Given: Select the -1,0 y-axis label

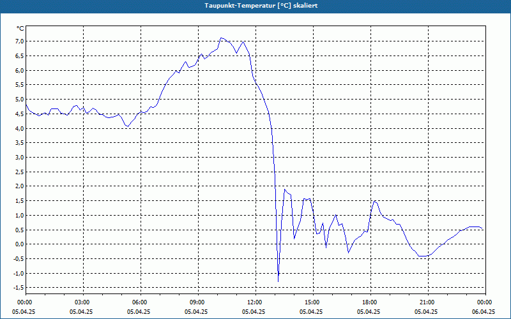Looking at the screenshot, I should pos(19,274).
